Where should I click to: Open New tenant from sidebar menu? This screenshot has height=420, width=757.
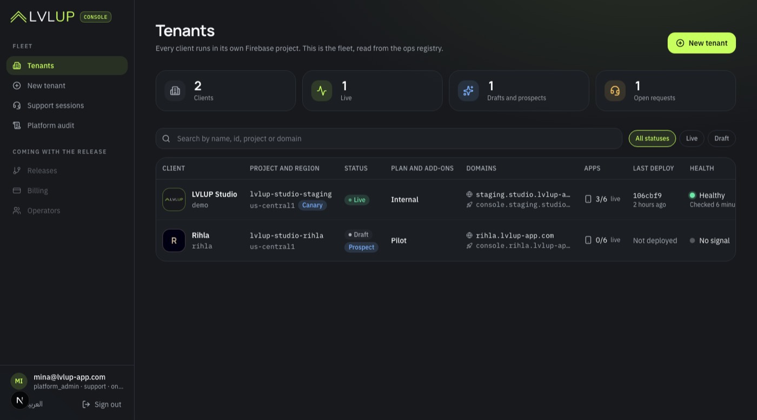click(67, 86)
